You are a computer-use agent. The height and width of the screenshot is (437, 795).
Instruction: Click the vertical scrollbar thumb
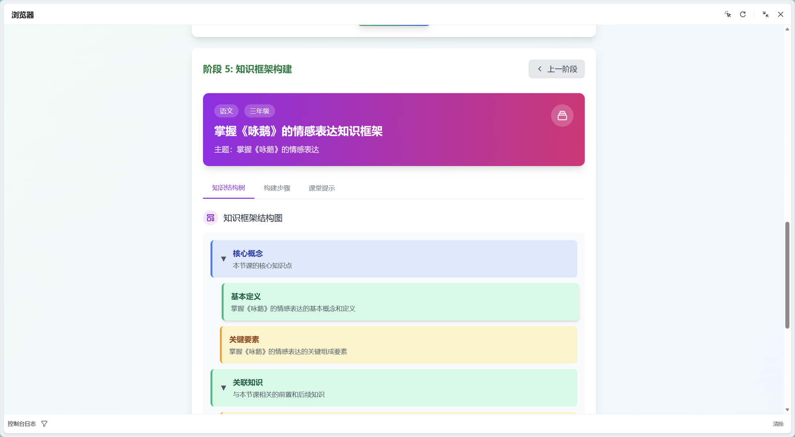(x=787, y=275)
